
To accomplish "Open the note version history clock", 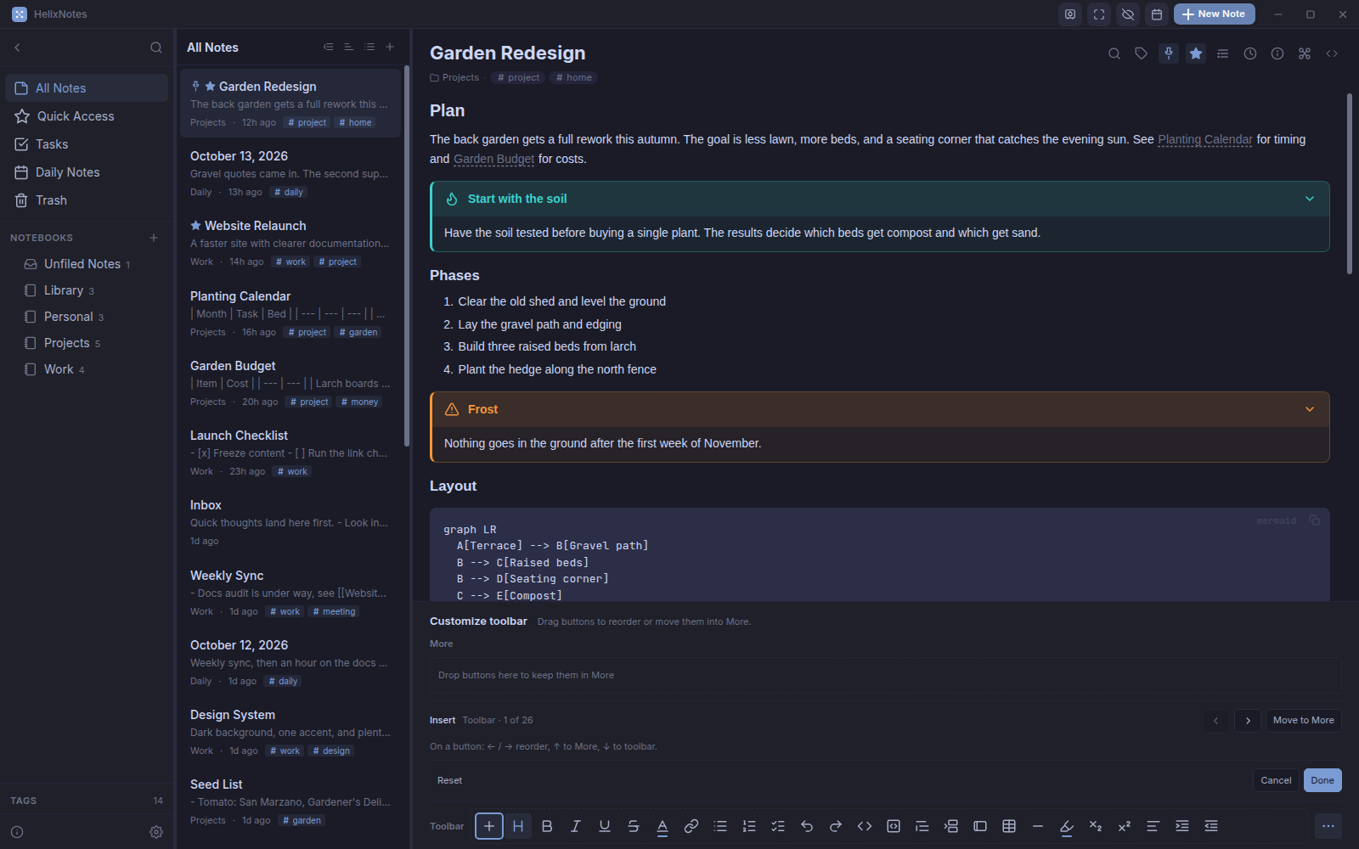I will [x=1250, y=53].
